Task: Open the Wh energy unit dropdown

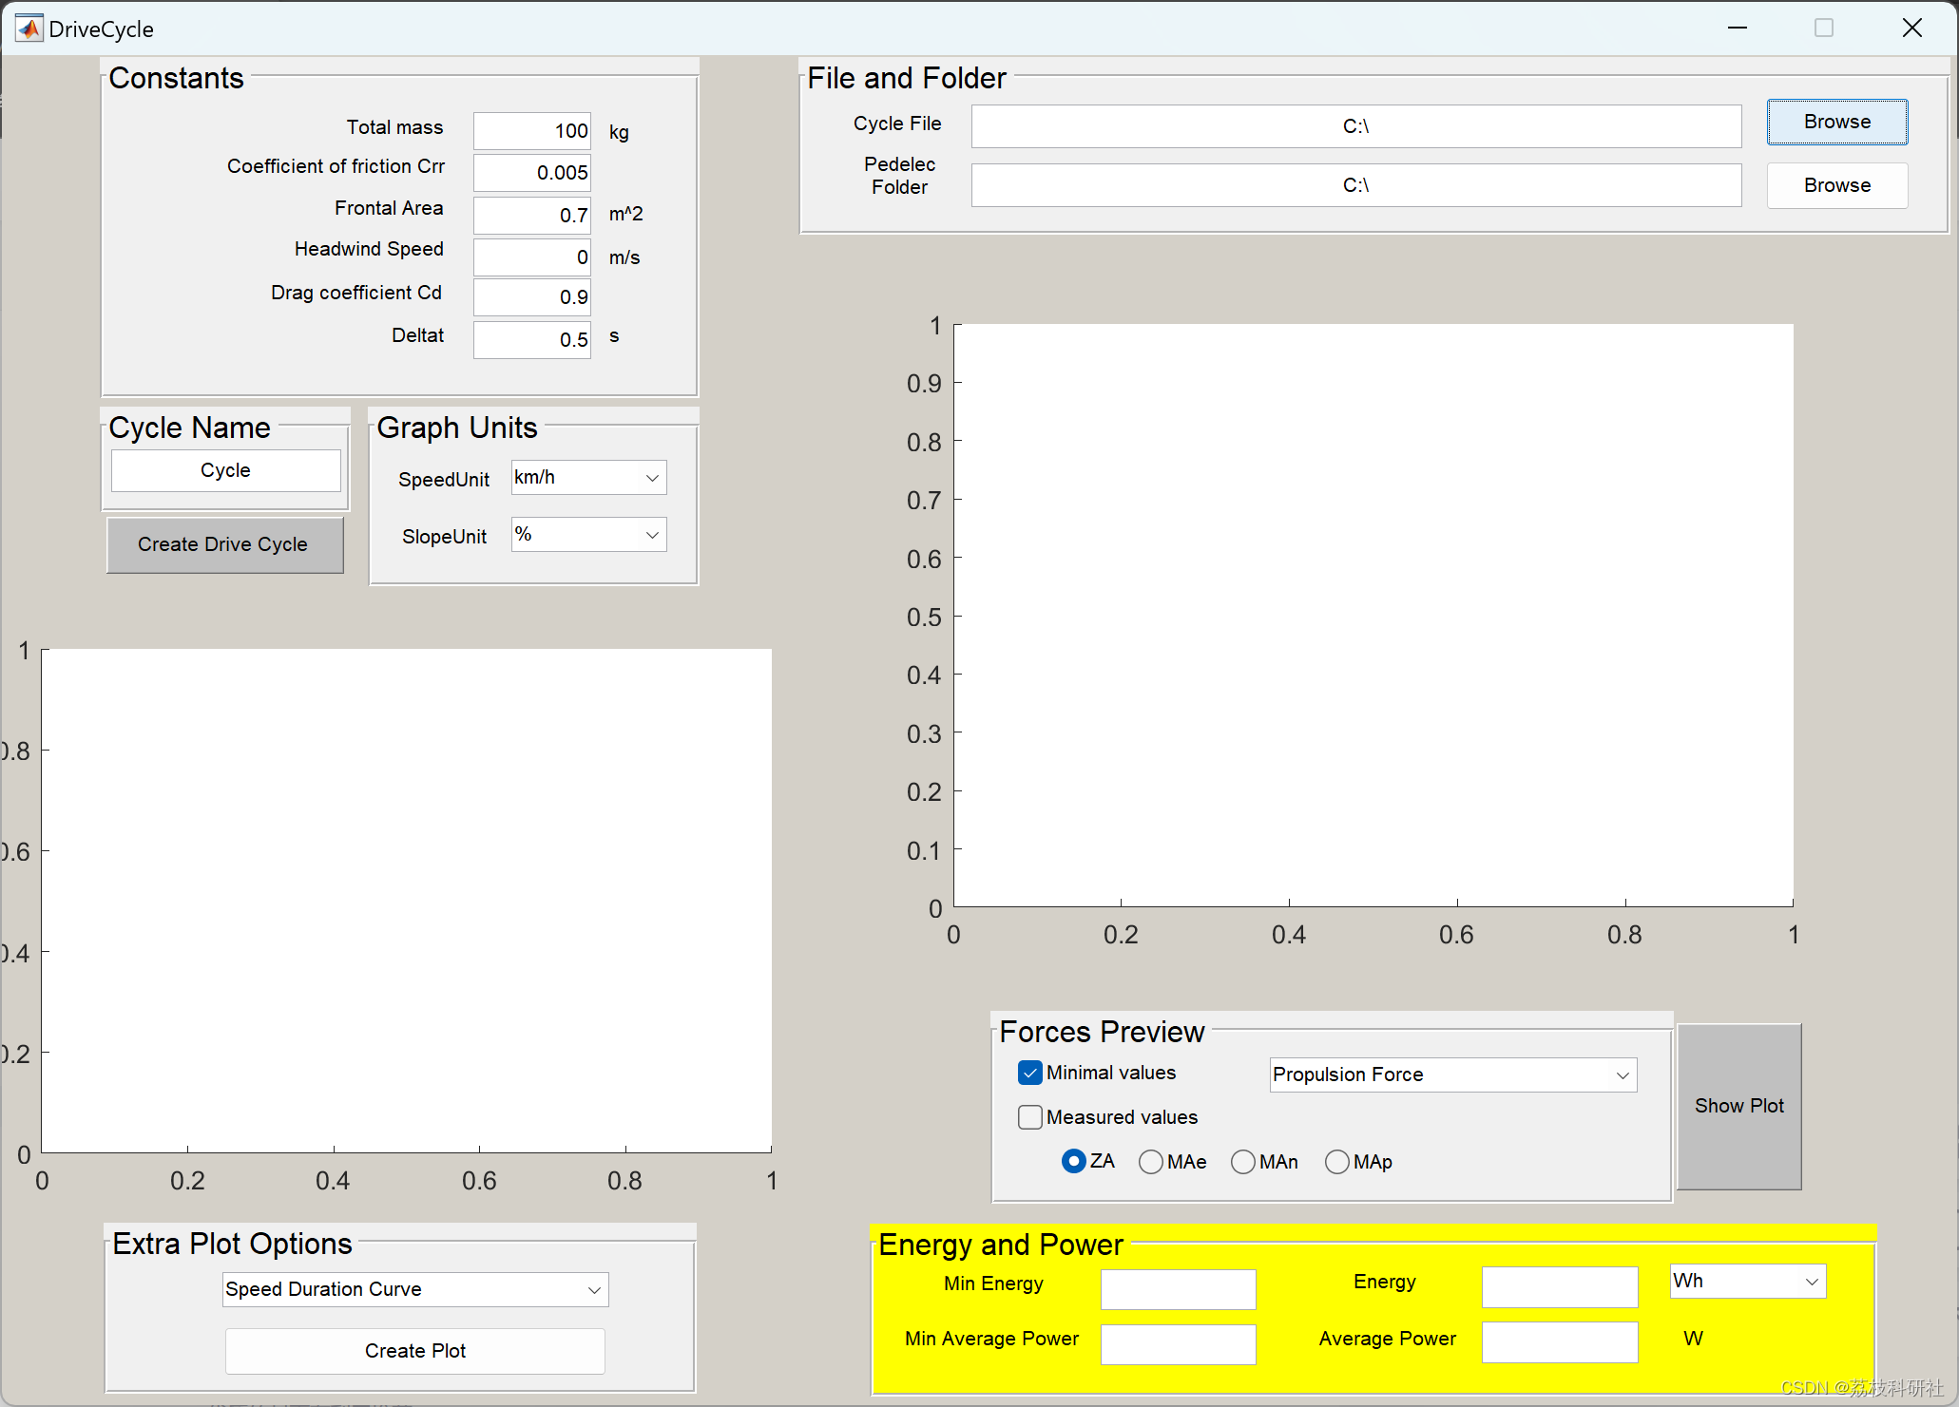Action: point(1747,1281)
